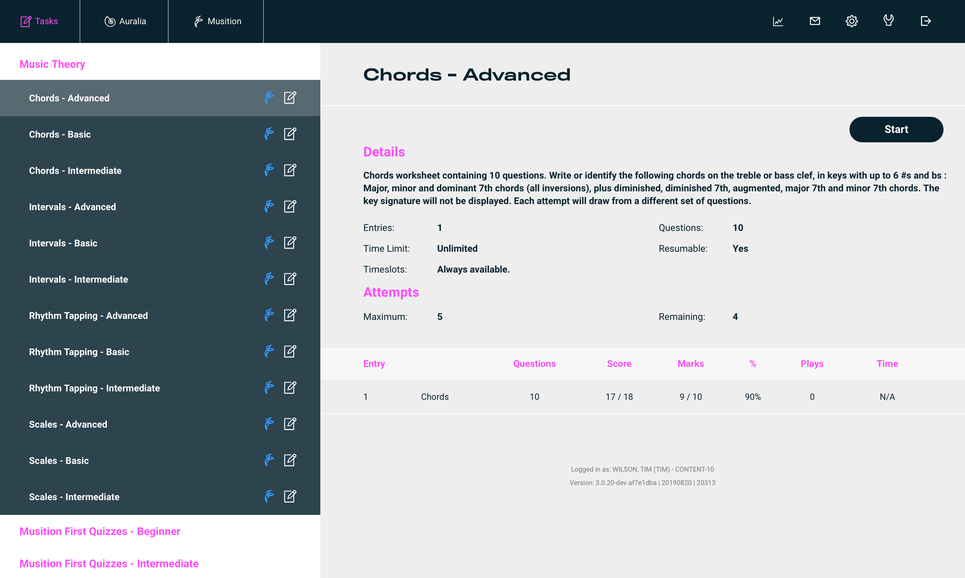
Task: Switch to the Auralia tab
Action: [x=125, y=21]
